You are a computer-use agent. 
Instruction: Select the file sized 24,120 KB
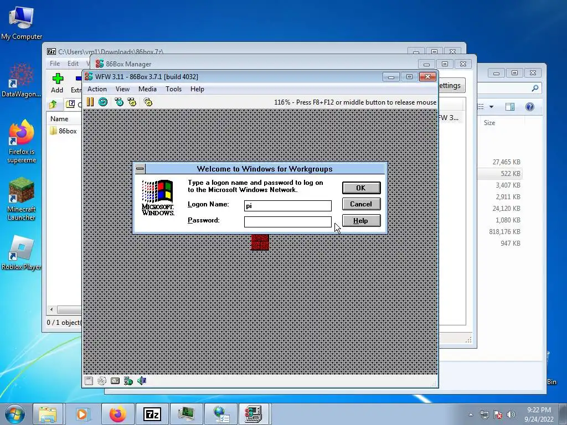(506, 209)
